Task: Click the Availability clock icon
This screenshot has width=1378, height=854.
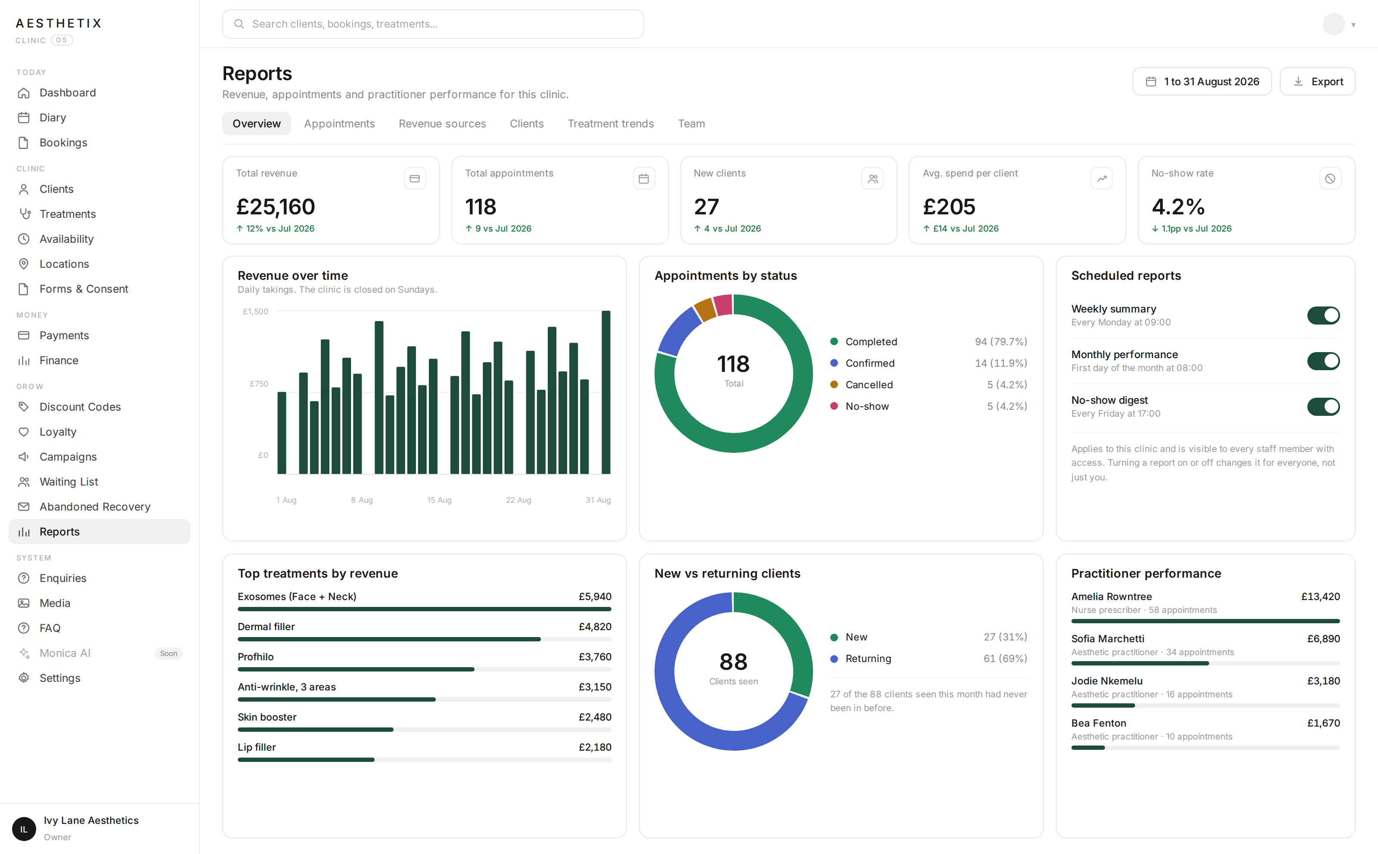Action: 24,239
